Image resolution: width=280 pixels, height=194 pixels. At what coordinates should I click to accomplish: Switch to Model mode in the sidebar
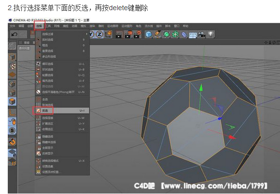(x=12, y=57)
